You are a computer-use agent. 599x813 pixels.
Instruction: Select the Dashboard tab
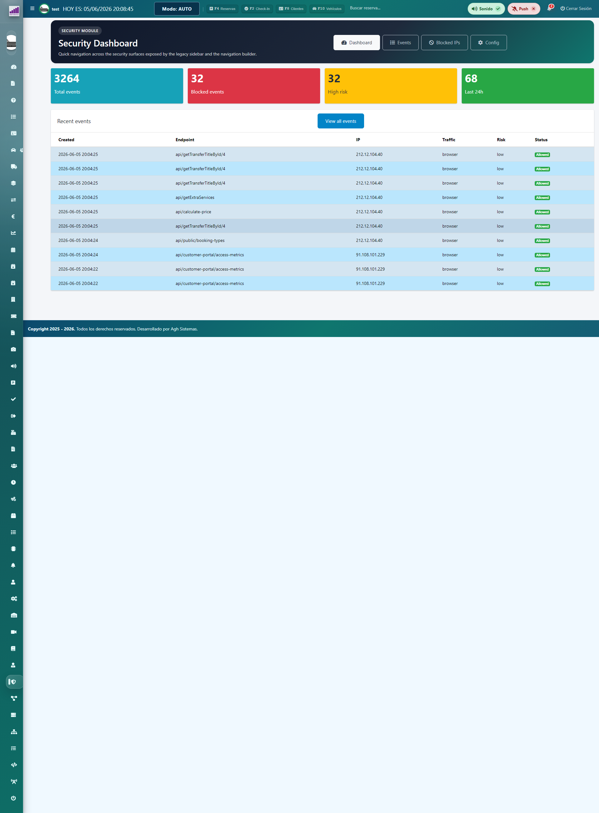(x=356, y=42)
